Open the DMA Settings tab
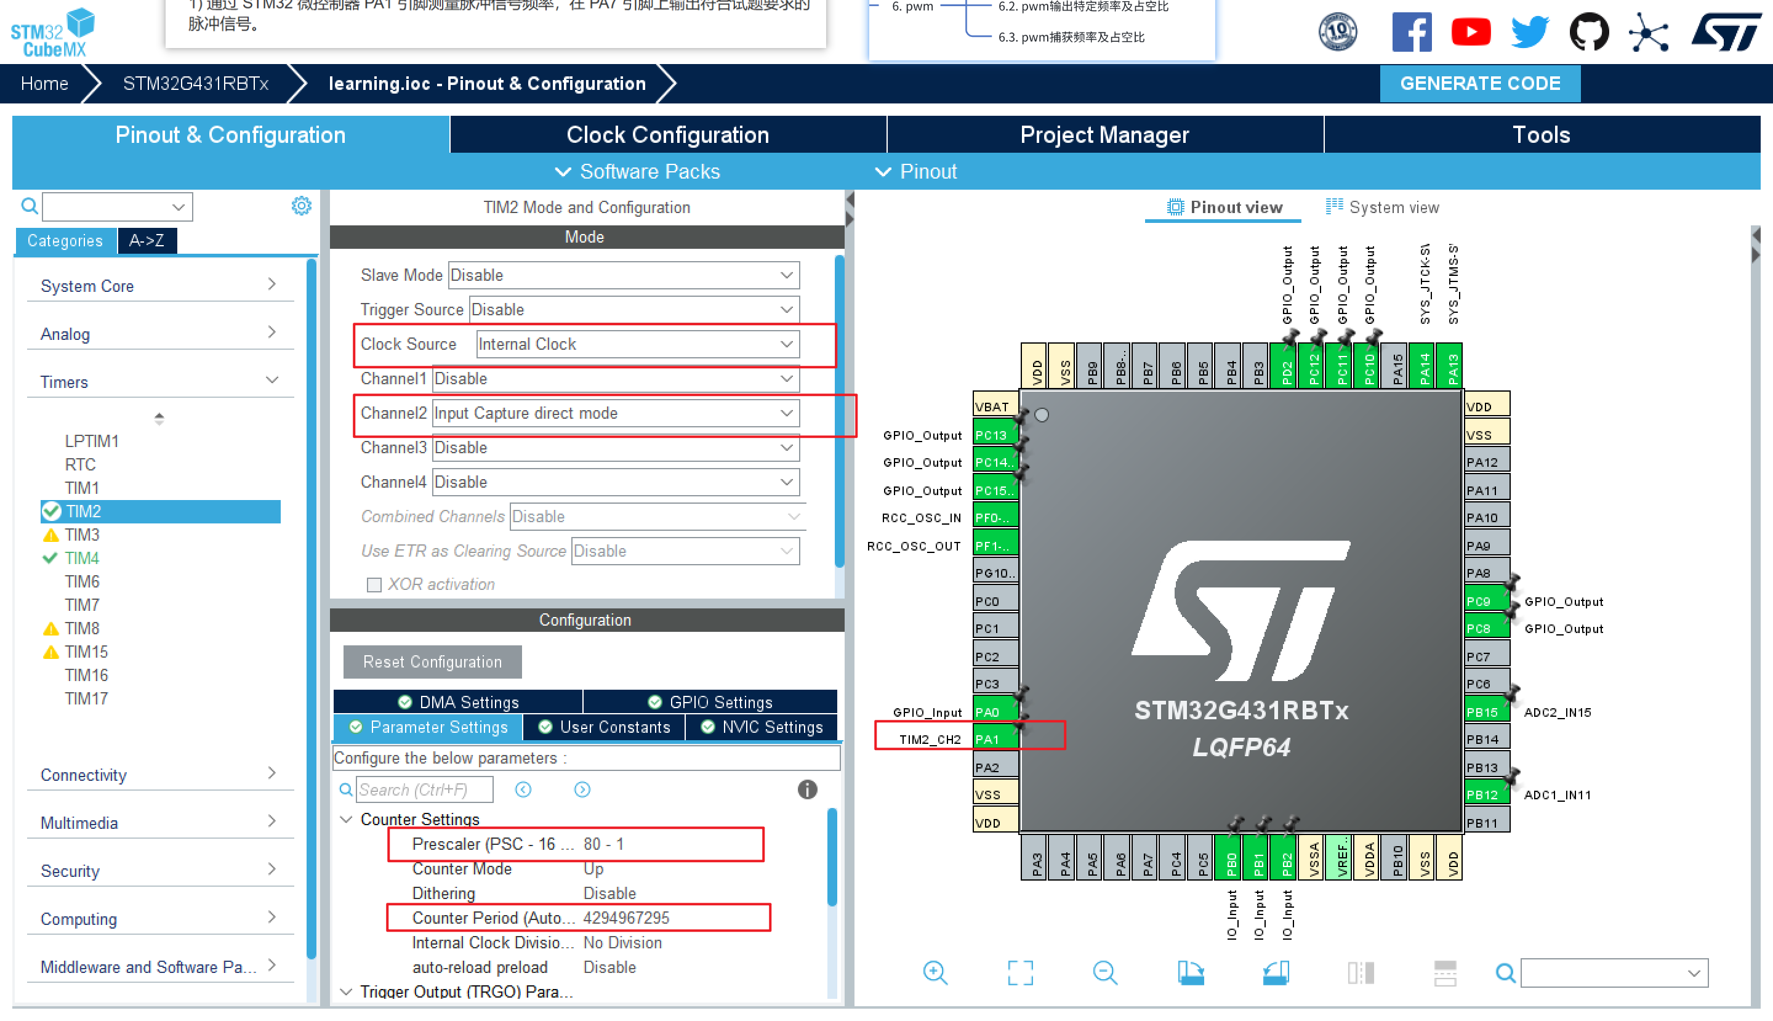1773x1021 pixels. click(x=459, y=702)
